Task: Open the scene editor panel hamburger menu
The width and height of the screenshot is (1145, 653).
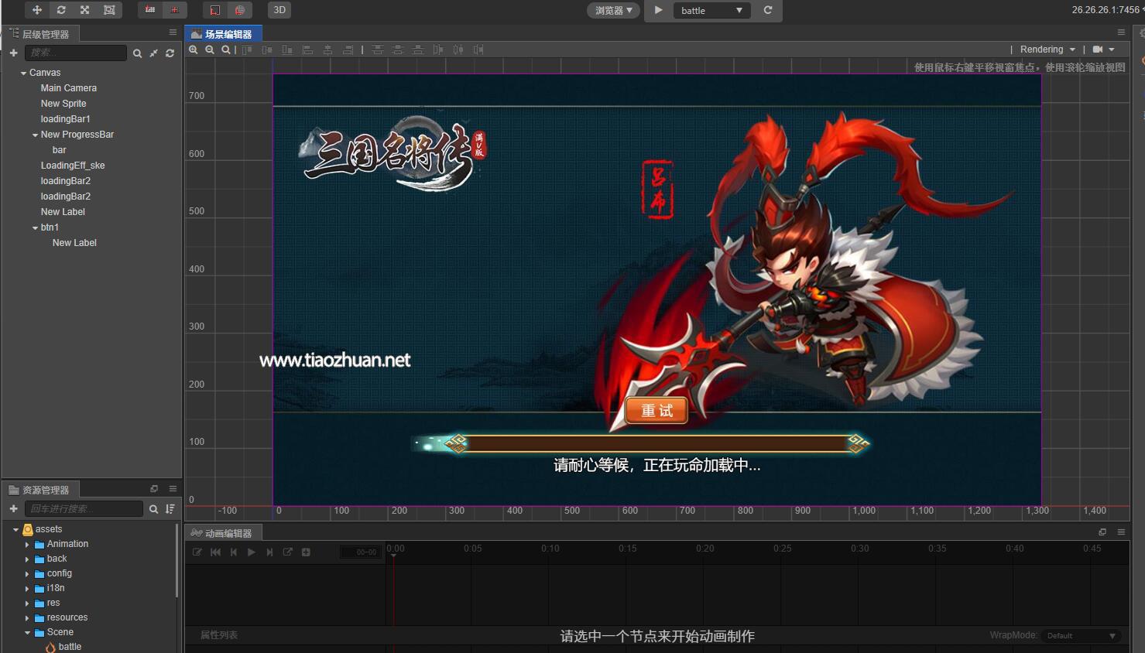Action: click(1121, 32)
